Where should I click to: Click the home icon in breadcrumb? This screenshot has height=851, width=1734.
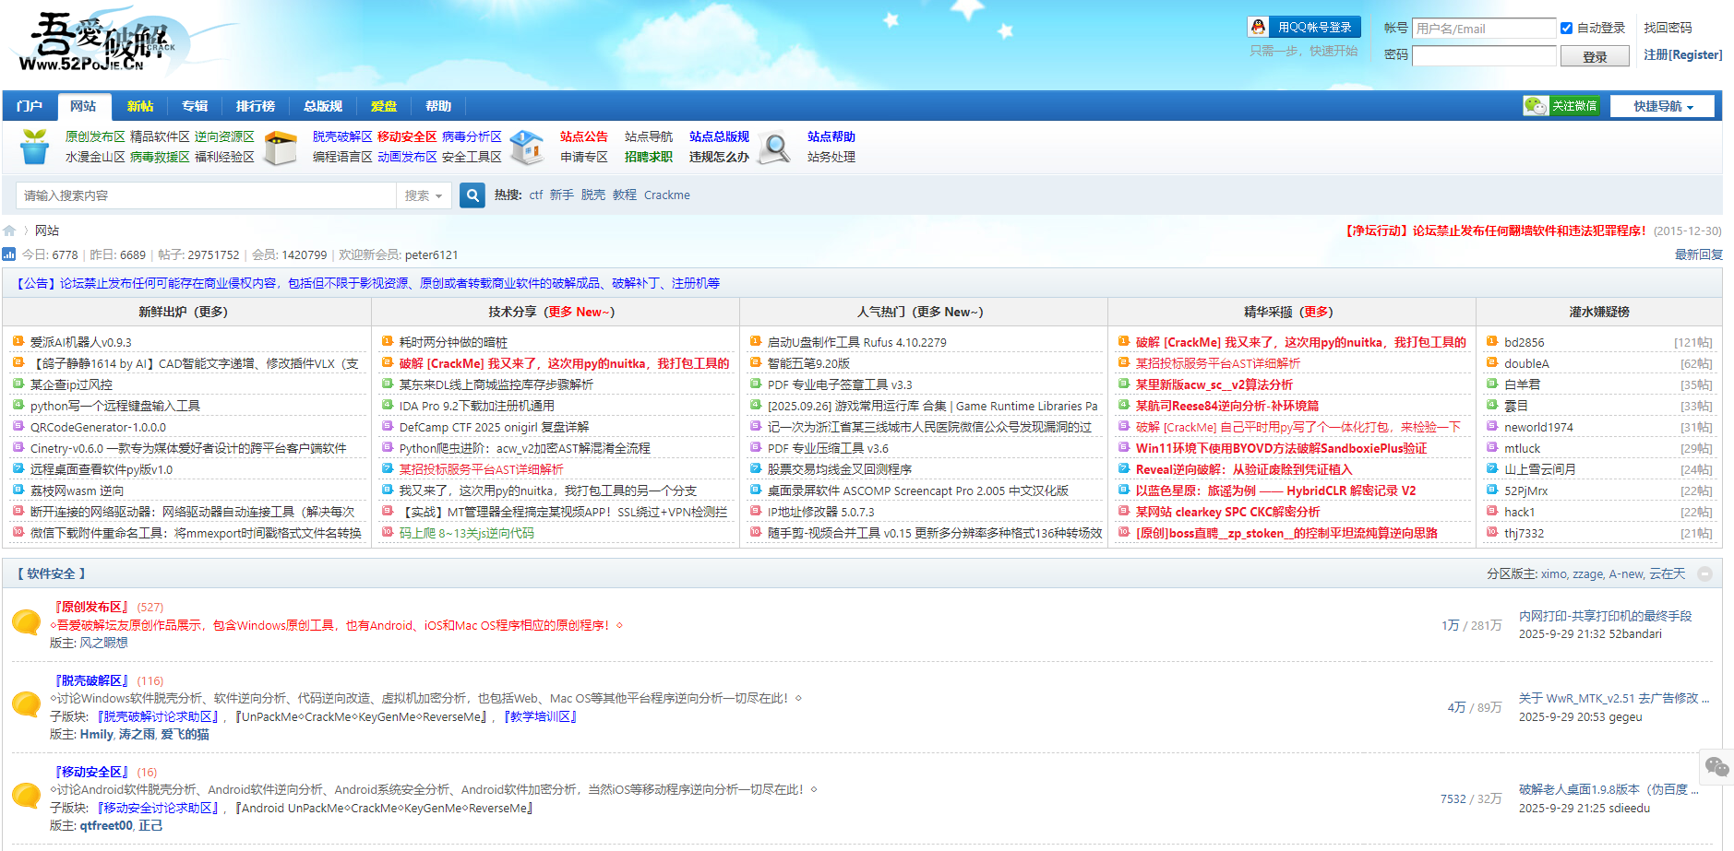[10, 230]
